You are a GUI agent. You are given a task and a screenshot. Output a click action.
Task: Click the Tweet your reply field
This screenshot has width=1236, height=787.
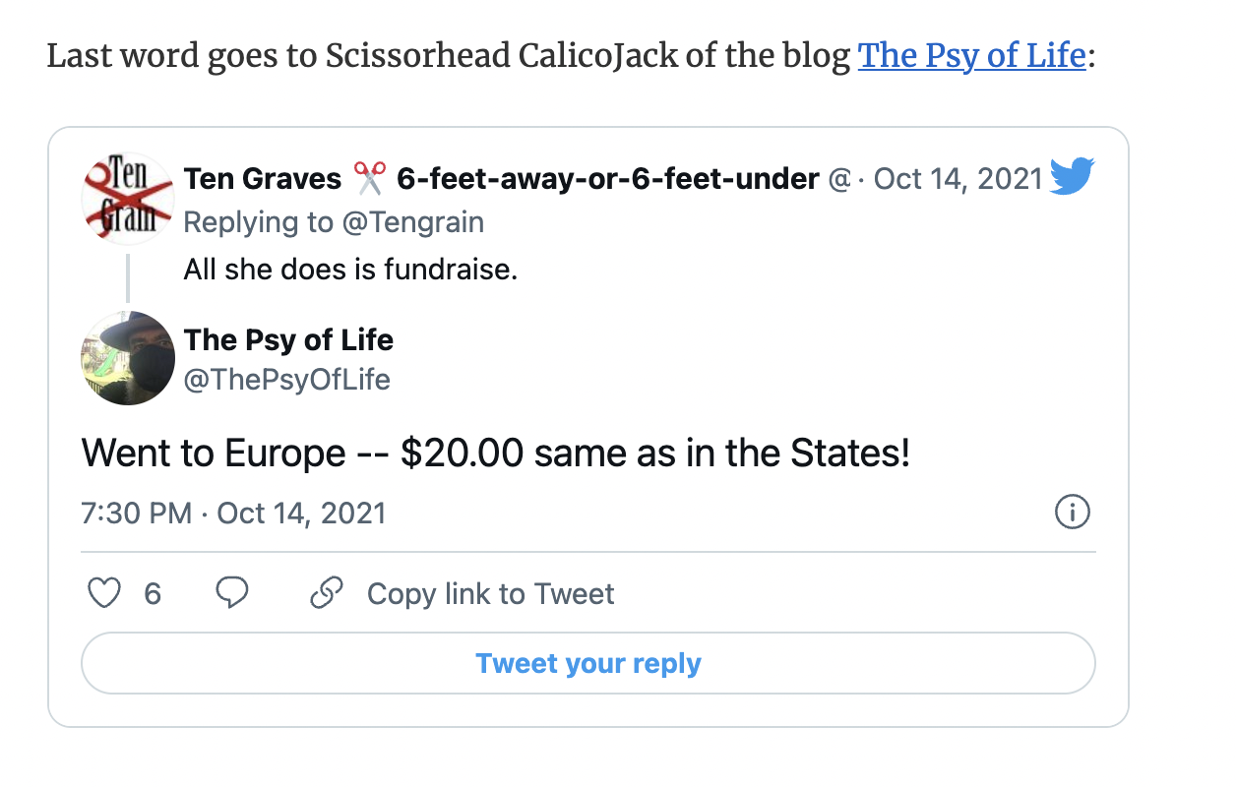[588, 663]
